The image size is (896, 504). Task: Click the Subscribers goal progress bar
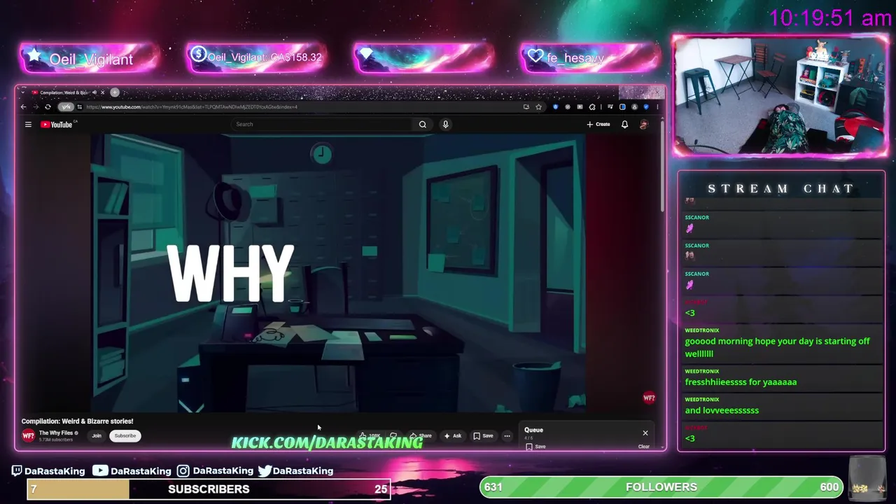(x=209, y=489)
